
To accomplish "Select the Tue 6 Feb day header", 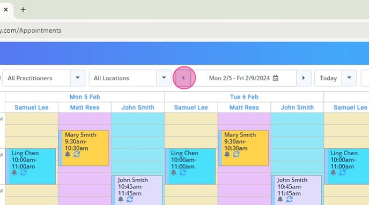I will [244, 97].
